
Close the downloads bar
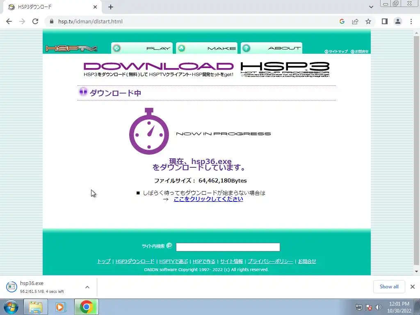click(x=413, y=287)
